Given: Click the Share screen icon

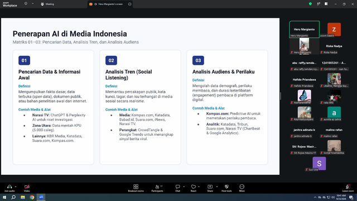Looking at the screenshot, I should 210,186.
